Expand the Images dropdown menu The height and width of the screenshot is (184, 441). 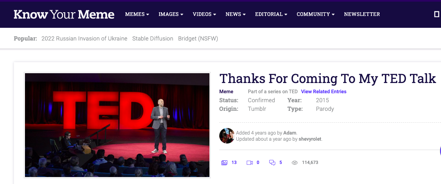171,14
